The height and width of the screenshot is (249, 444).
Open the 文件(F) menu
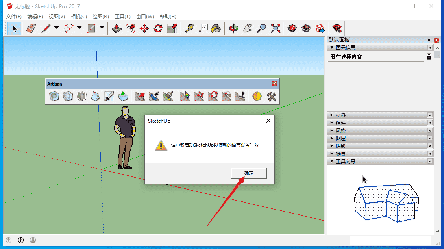click(13, 16)
